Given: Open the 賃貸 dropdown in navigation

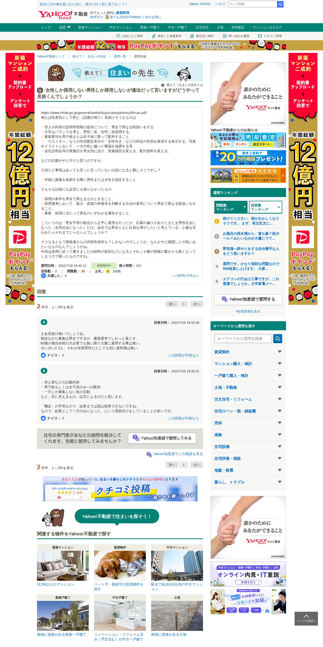Looking at the screenshot, I should tap(65, 27).
